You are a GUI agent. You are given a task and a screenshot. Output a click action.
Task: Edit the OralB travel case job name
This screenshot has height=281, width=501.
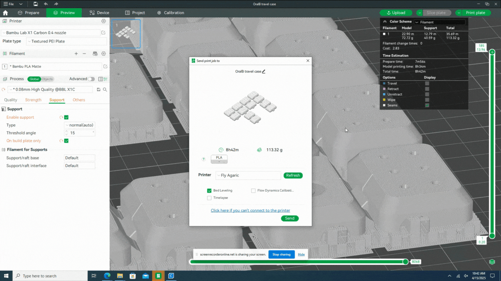point(264,72)
